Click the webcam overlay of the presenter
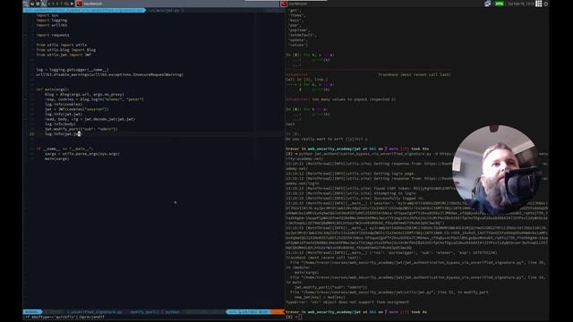Viewport: 573px width, 322px height. pos(498,169)
